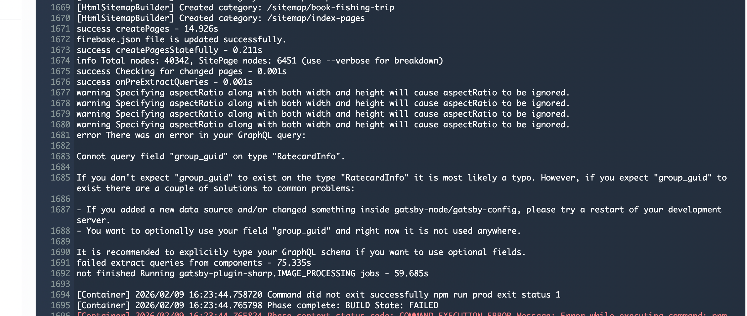
Task: Click the 'Cannot query field "group_guid"' line
Action: coord(210,156)
